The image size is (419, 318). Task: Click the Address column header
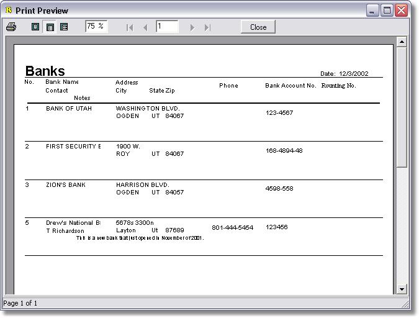127,83
